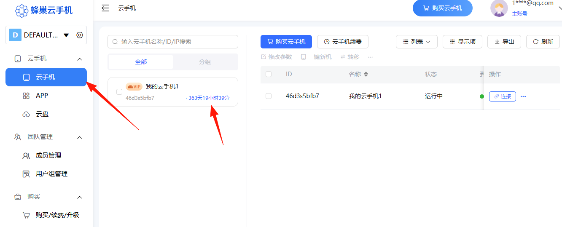This screenshot has height=227, width=562.
Task: Click the 状态 column header
Action: pyautogui.click(x=431, y=74)
